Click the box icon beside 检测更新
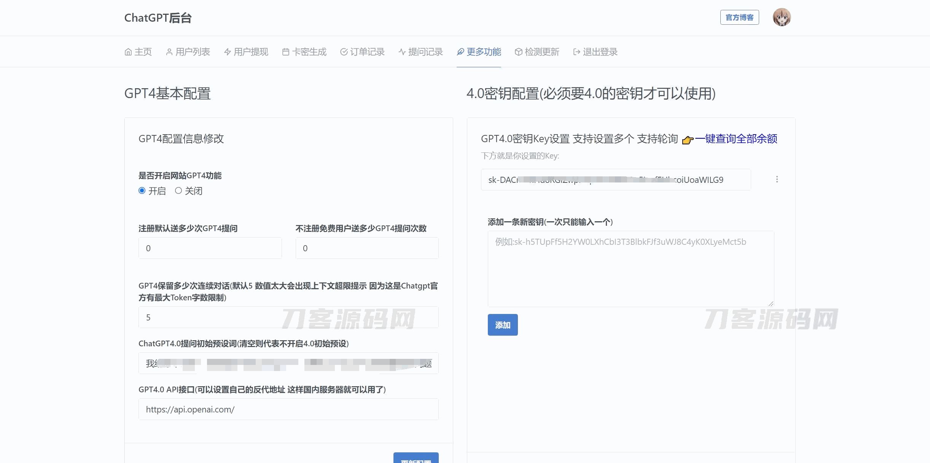The height and width of the screenshot is (463, 930). [518, 52]
